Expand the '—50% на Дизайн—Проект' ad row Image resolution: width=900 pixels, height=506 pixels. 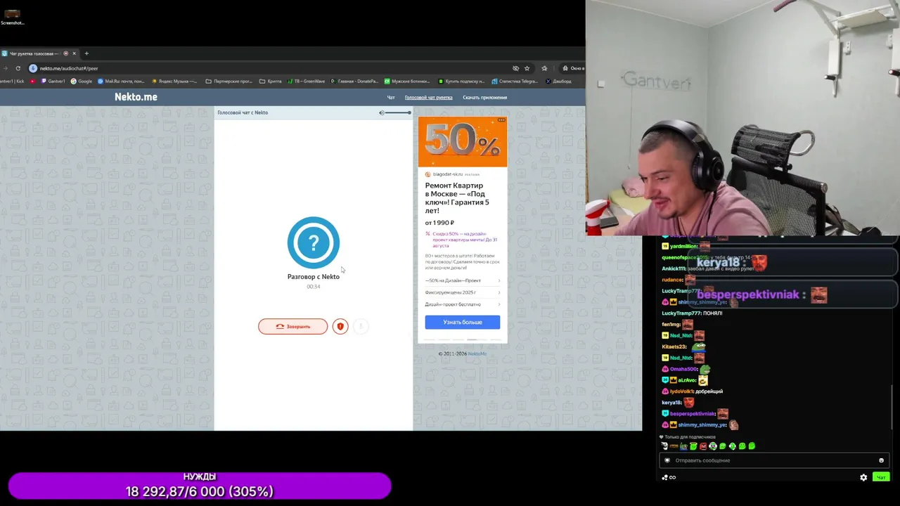(x=462, y=280)
